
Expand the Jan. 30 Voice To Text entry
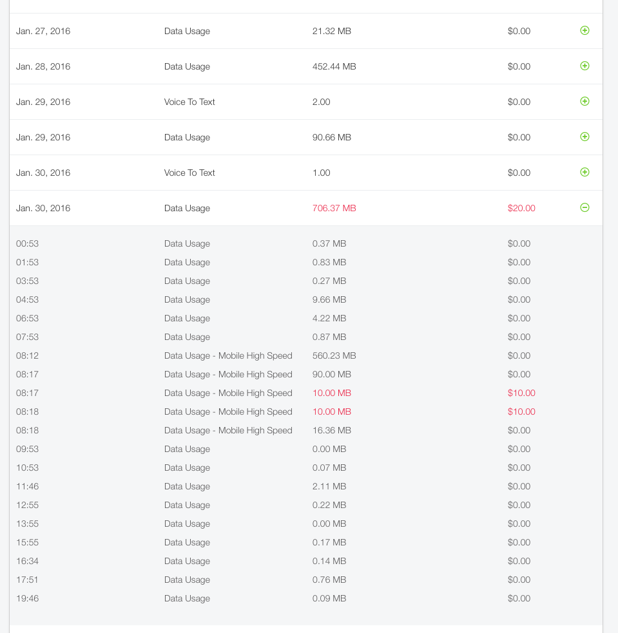(584, 172)
